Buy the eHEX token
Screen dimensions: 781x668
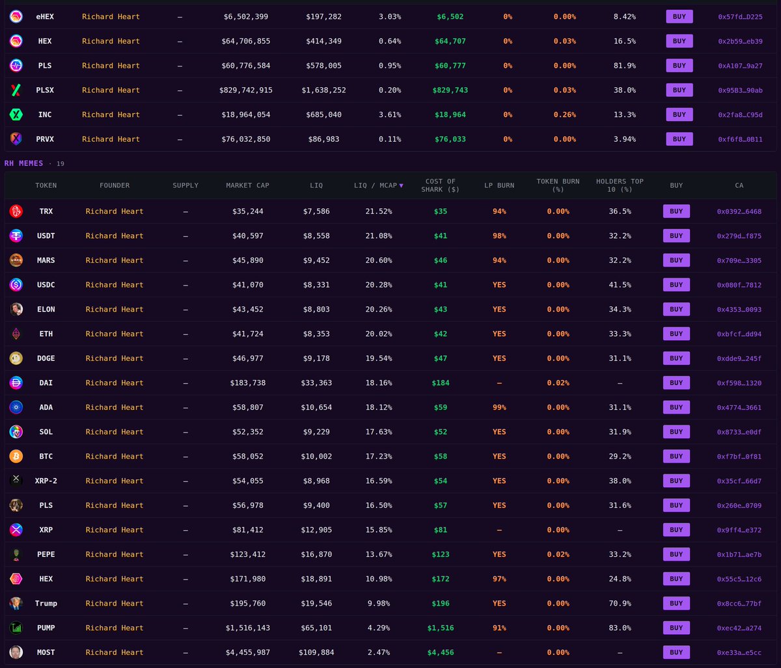[679, 17]
